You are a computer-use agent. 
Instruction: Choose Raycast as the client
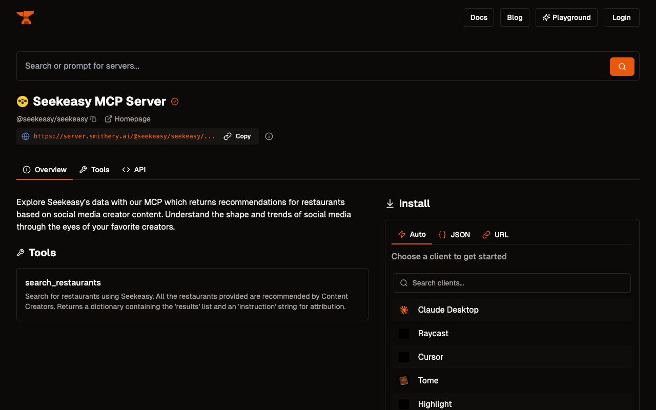512,333
